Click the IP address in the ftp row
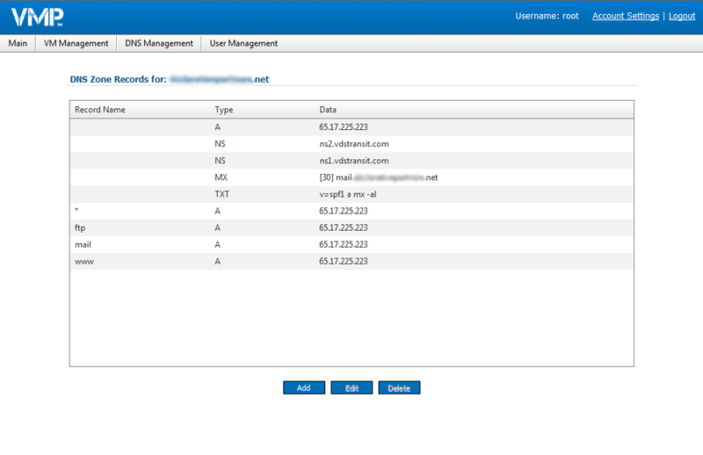Viewport: 703px width, 455px height. pos(344,227)
